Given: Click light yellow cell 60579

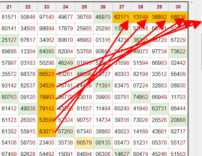Looking at the screenshot, I should 84,143.
